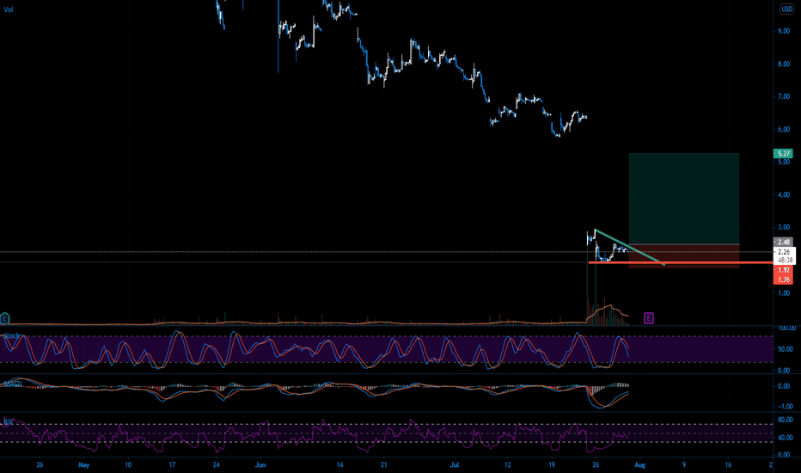The width and height of the screenshot is (801, 473).
Task: Click the 1.76 stop price label
Action: [x=784, y=279]
